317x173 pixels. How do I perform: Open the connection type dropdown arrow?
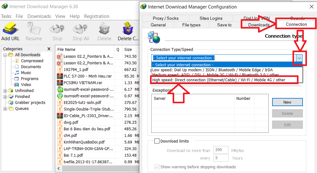[x=299, y=58]
